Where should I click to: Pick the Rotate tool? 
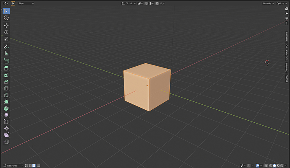tap(6, 32)
